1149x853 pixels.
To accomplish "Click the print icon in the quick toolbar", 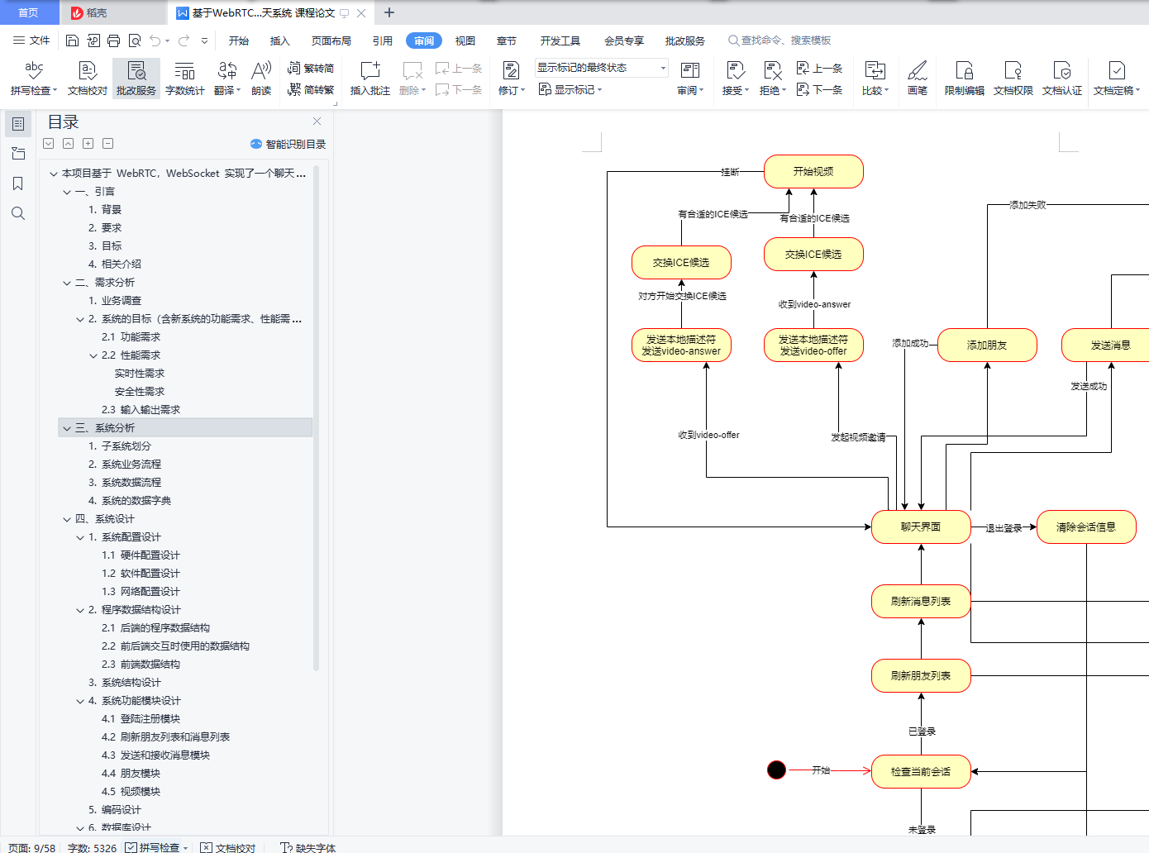I will pyautogui.click(x=114, y=41).
